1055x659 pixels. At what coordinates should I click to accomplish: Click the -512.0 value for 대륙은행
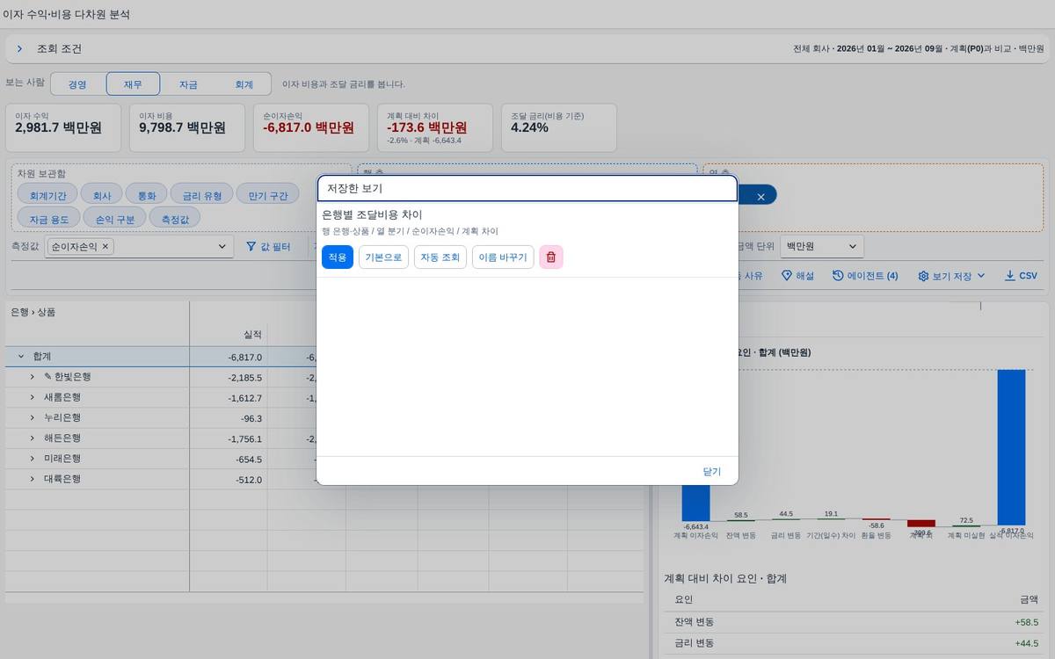(249, 480)
